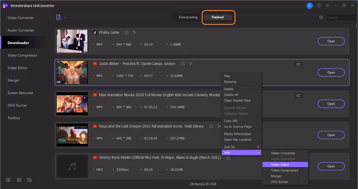Click the edit icon next to Justin Bieber Peaches
The image size is (358, 189).
click(x=183, y=63)
